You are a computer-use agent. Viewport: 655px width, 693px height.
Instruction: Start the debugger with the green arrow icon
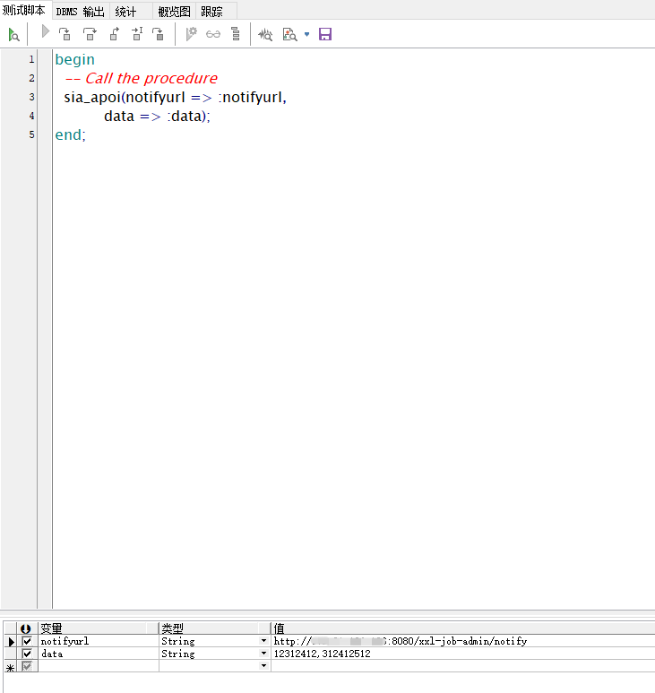(13, 34)
